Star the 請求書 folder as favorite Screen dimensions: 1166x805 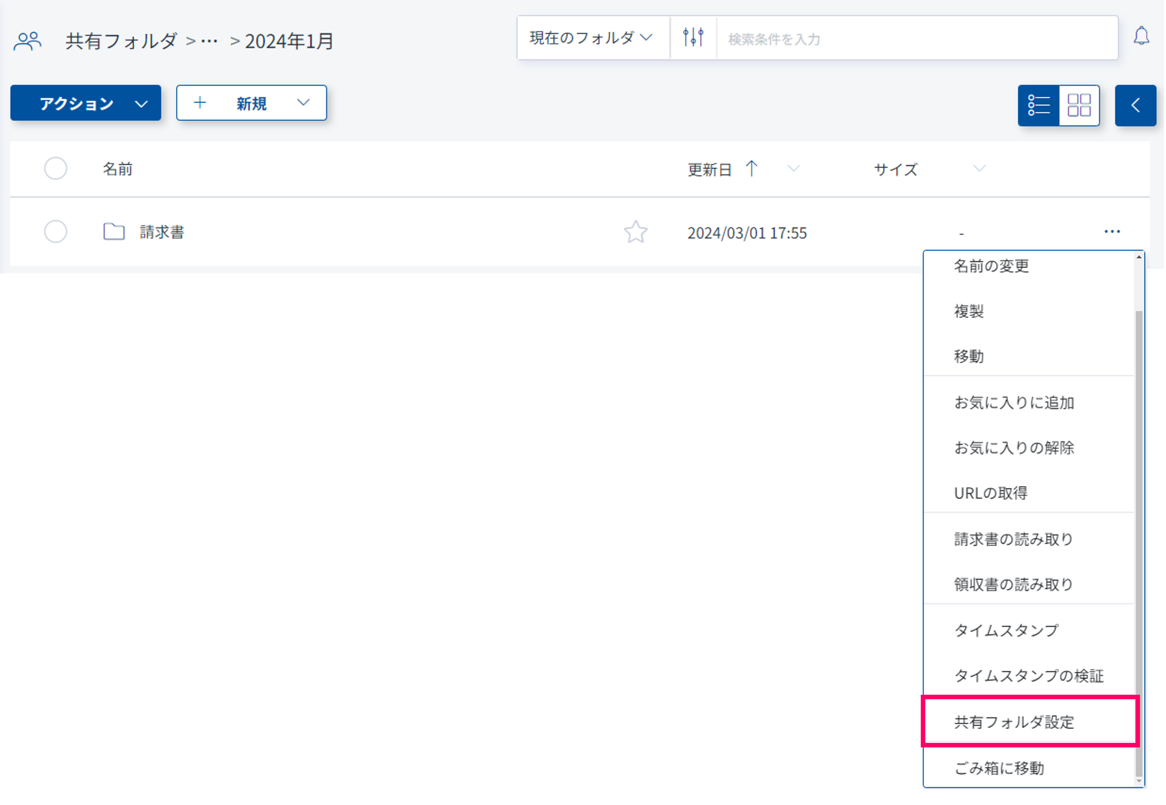636,233
